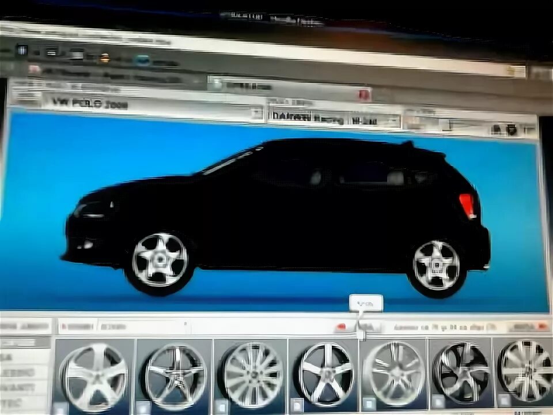Click the red button left of the slider
Screen dimensions: 553x415
coord(340,327)
